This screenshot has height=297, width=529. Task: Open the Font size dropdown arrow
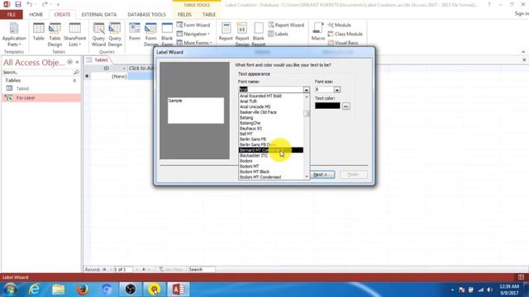coord(336,90)
